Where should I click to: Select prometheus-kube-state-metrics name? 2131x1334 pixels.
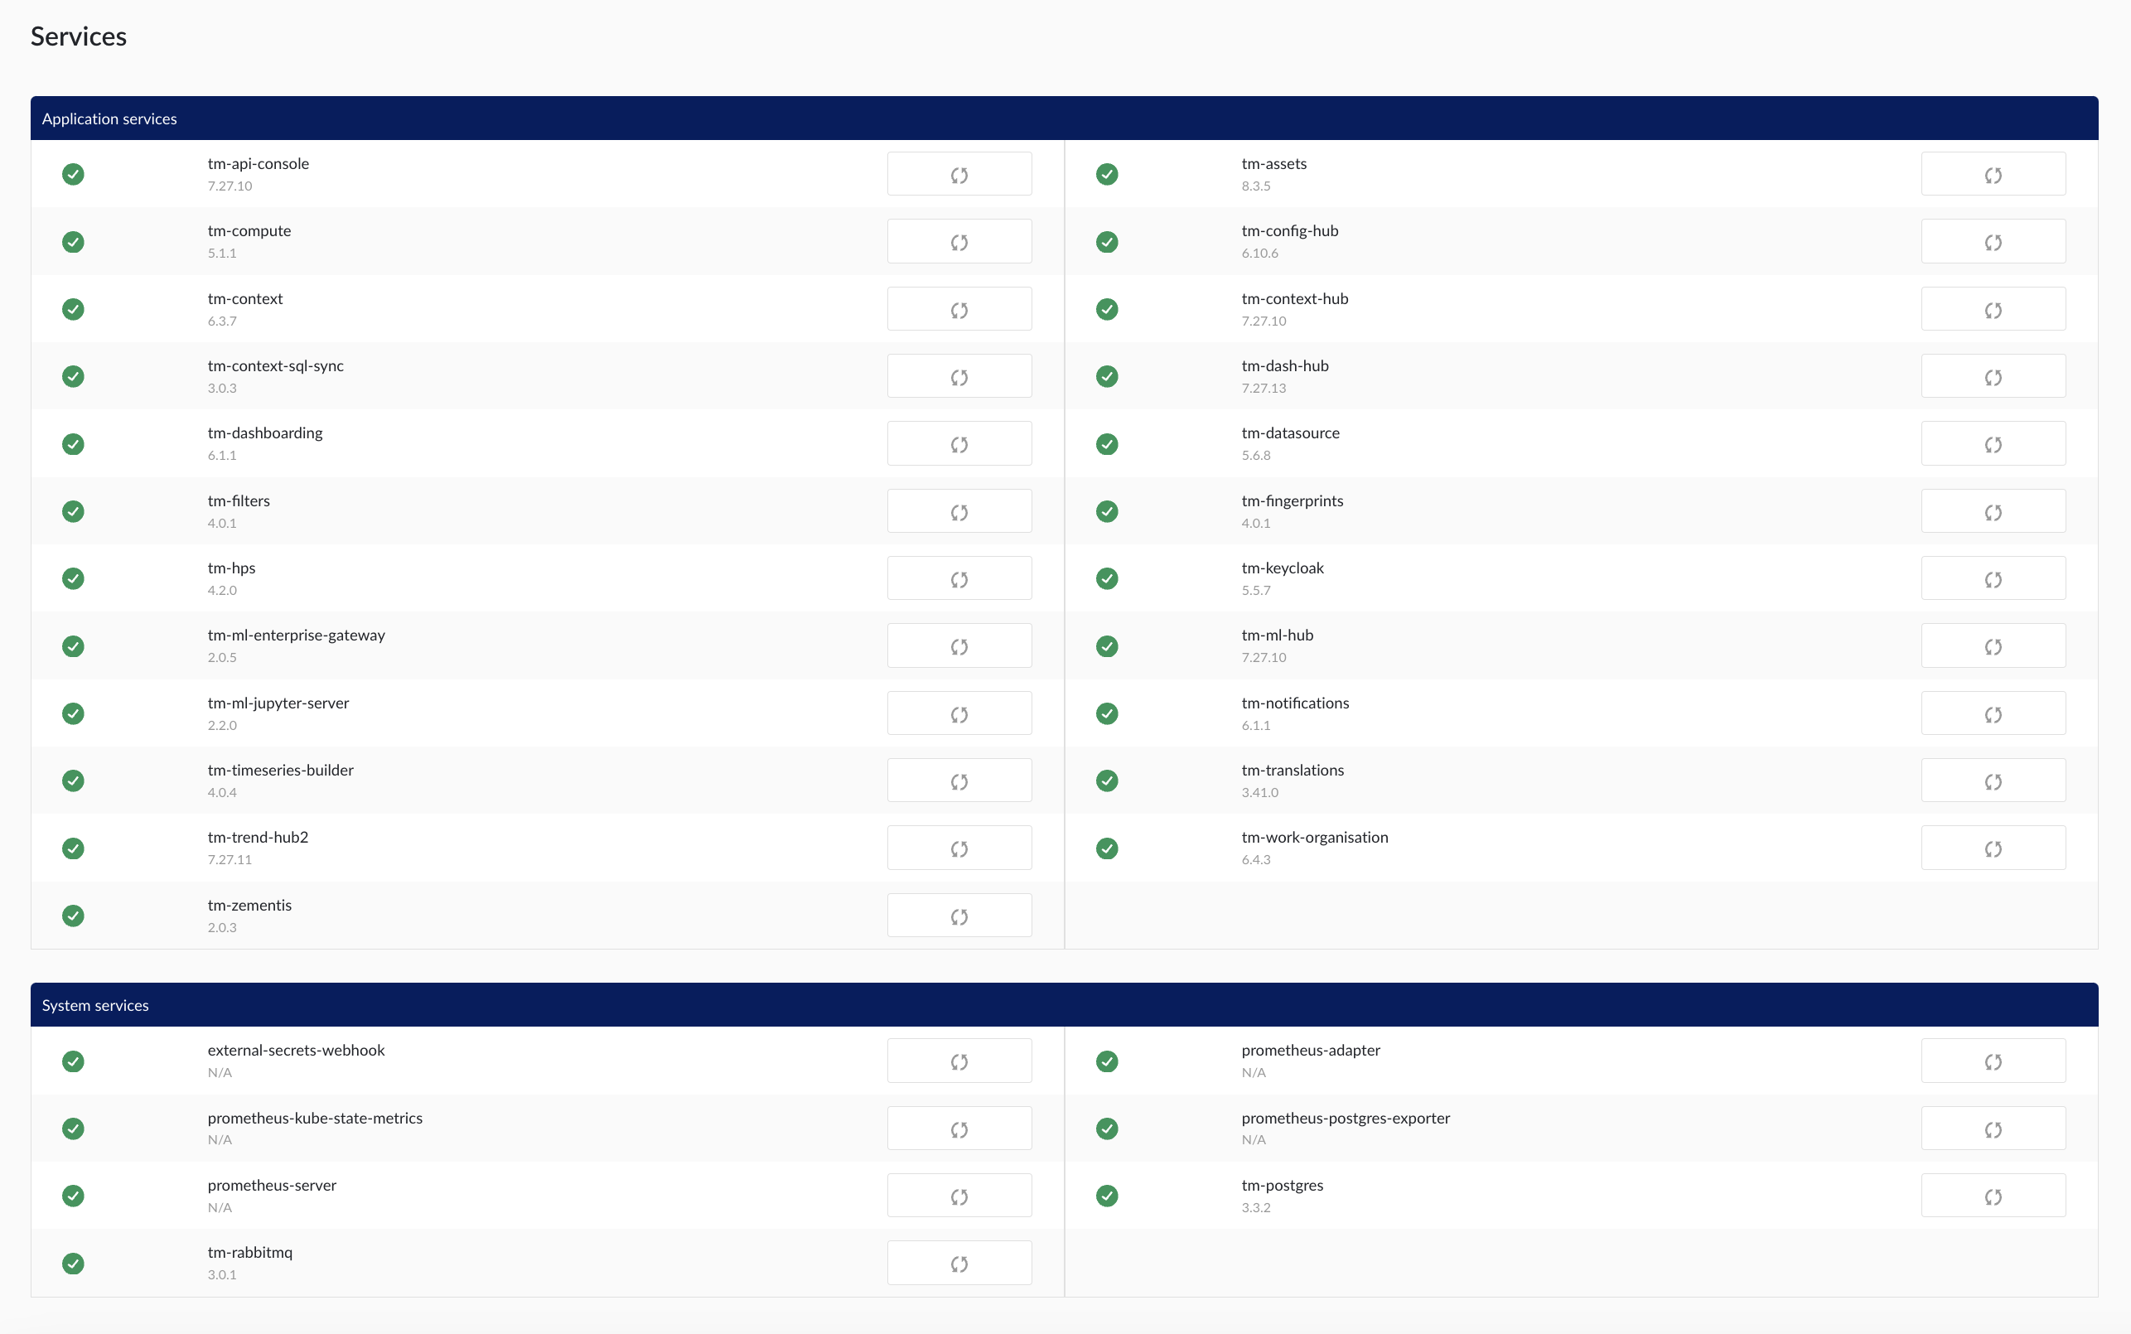(315, 1118)
